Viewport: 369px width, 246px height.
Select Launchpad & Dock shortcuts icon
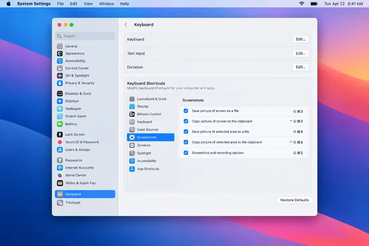point(132,99)
